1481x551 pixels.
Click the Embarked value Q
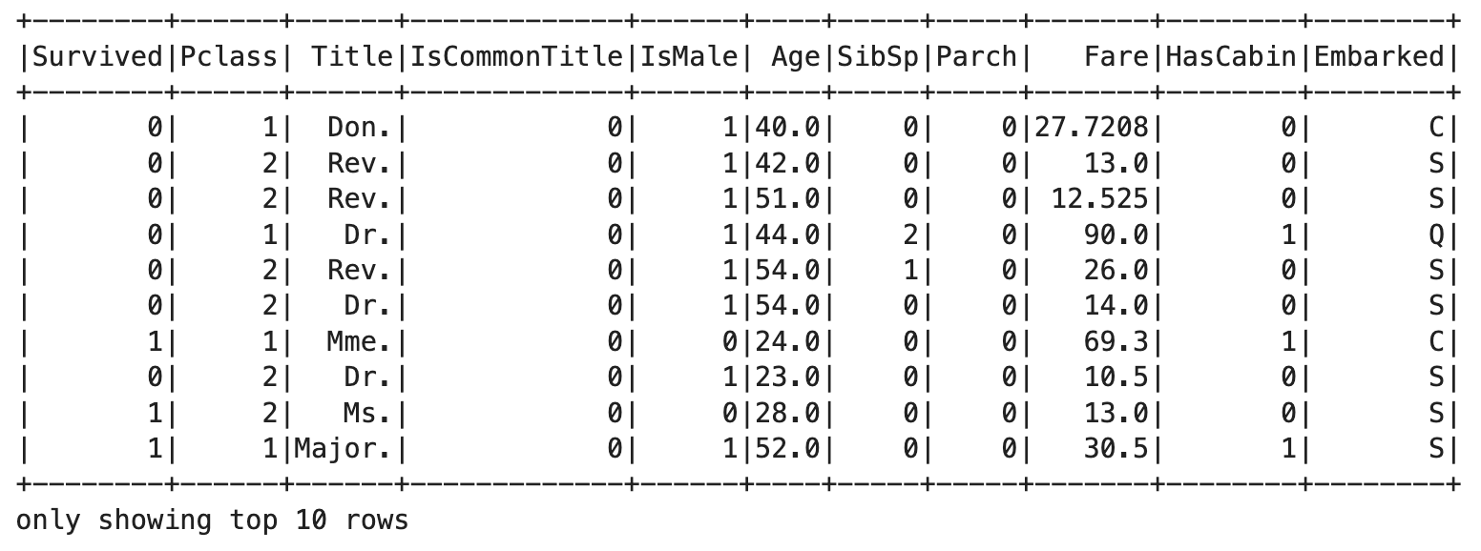(x=1437, y=235)
